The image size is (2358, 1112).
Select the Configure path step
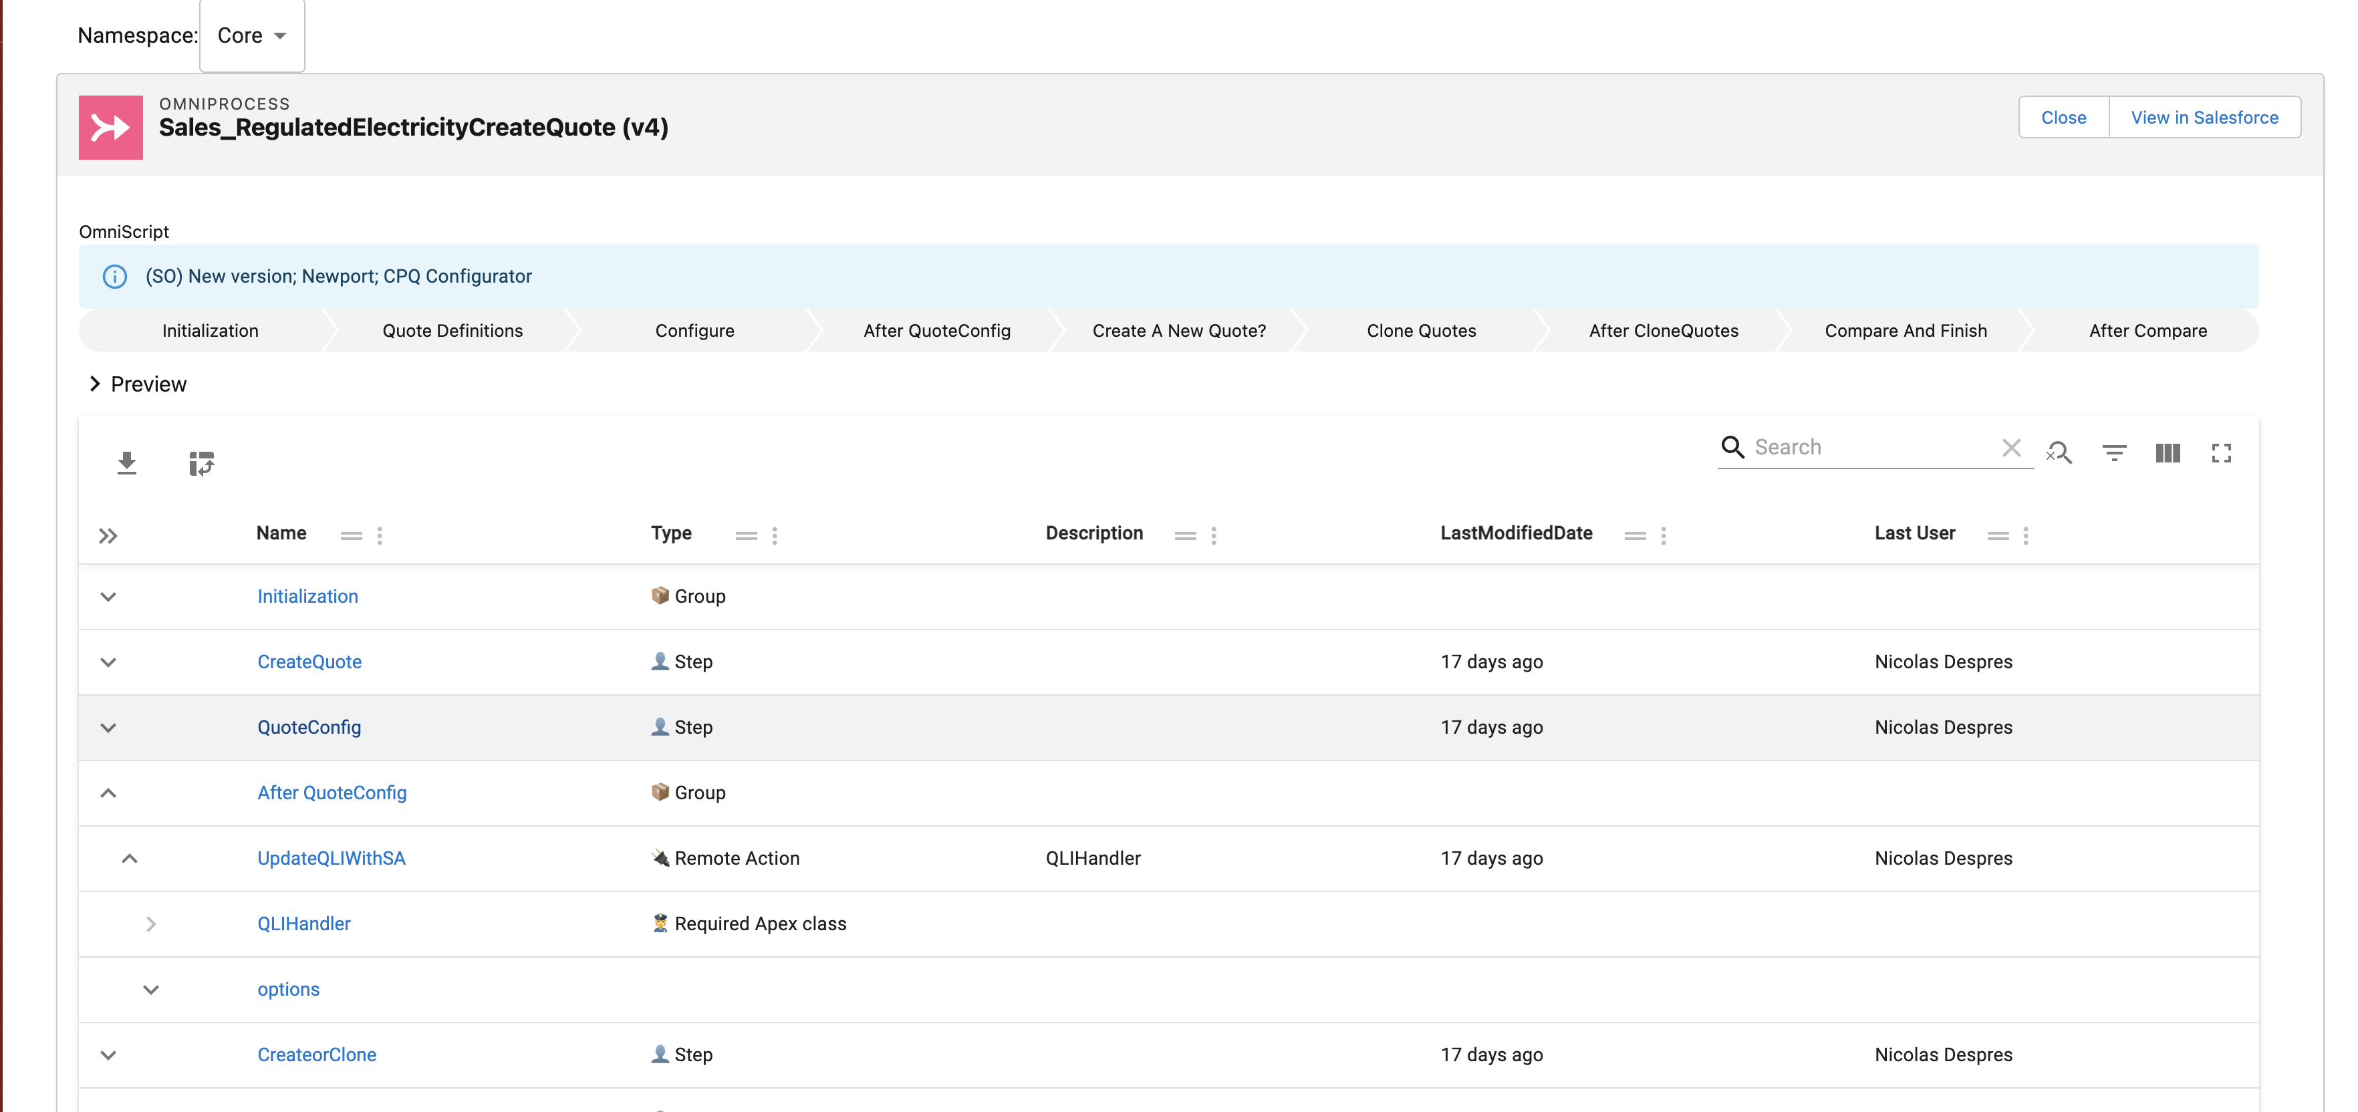[695, 330]
